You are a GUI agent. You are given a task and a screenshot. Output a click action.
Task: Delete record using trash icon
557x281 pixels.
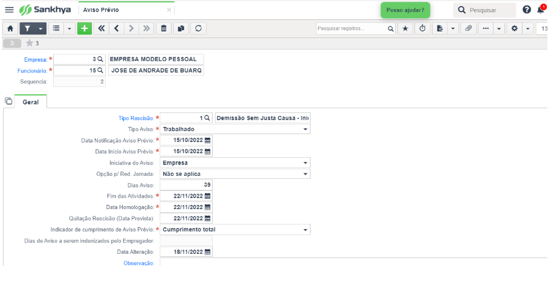click(164, 28)
